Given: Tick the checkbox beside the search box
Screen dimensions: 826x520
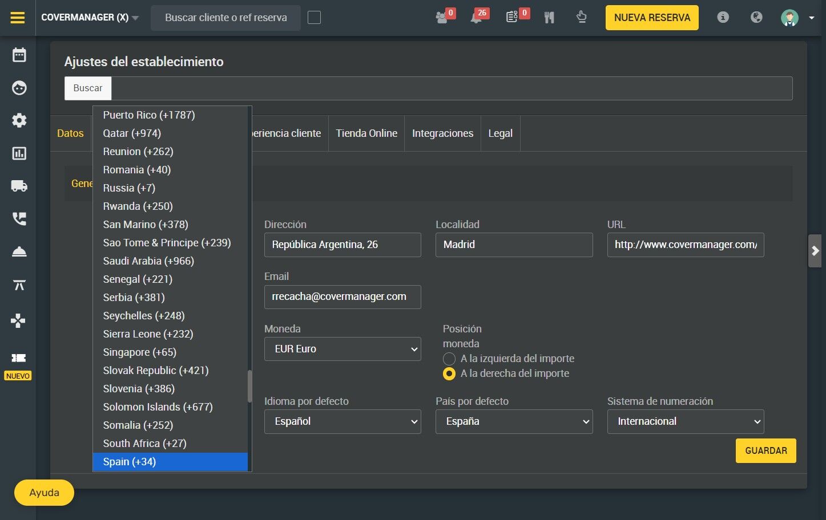Looking at the screenshot, I should pos(314,18).
